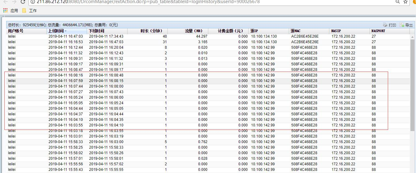The image size is (416, 173).
Task: Sort by the 计费金额（元） column header
Action: [x=228, y=31]
